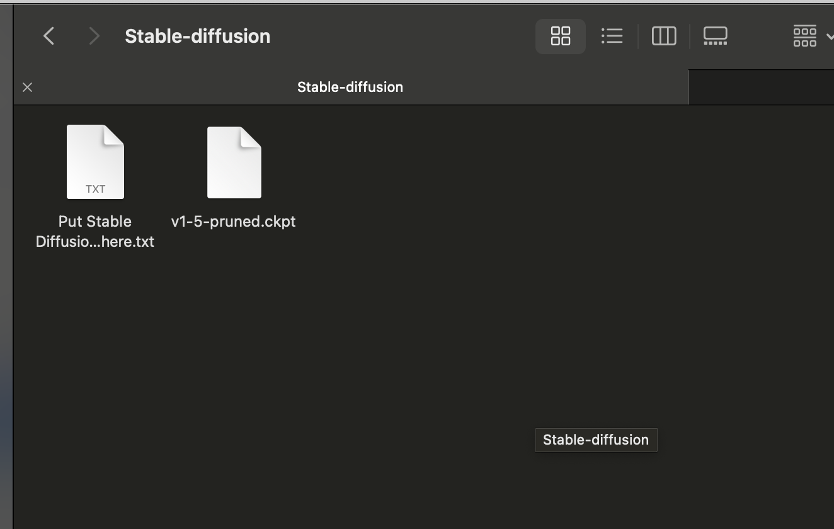Screen dimensions: 834x529
Task: Expand the group-by dropdown chevron
Action: tap(829, 37)
